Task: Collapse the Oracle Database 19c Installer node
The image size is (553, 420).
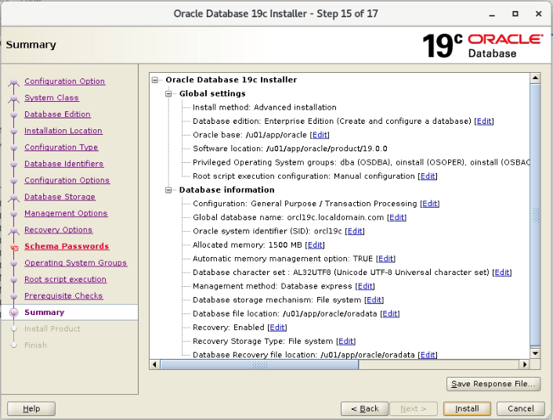Action: click(x=155, y=80)
